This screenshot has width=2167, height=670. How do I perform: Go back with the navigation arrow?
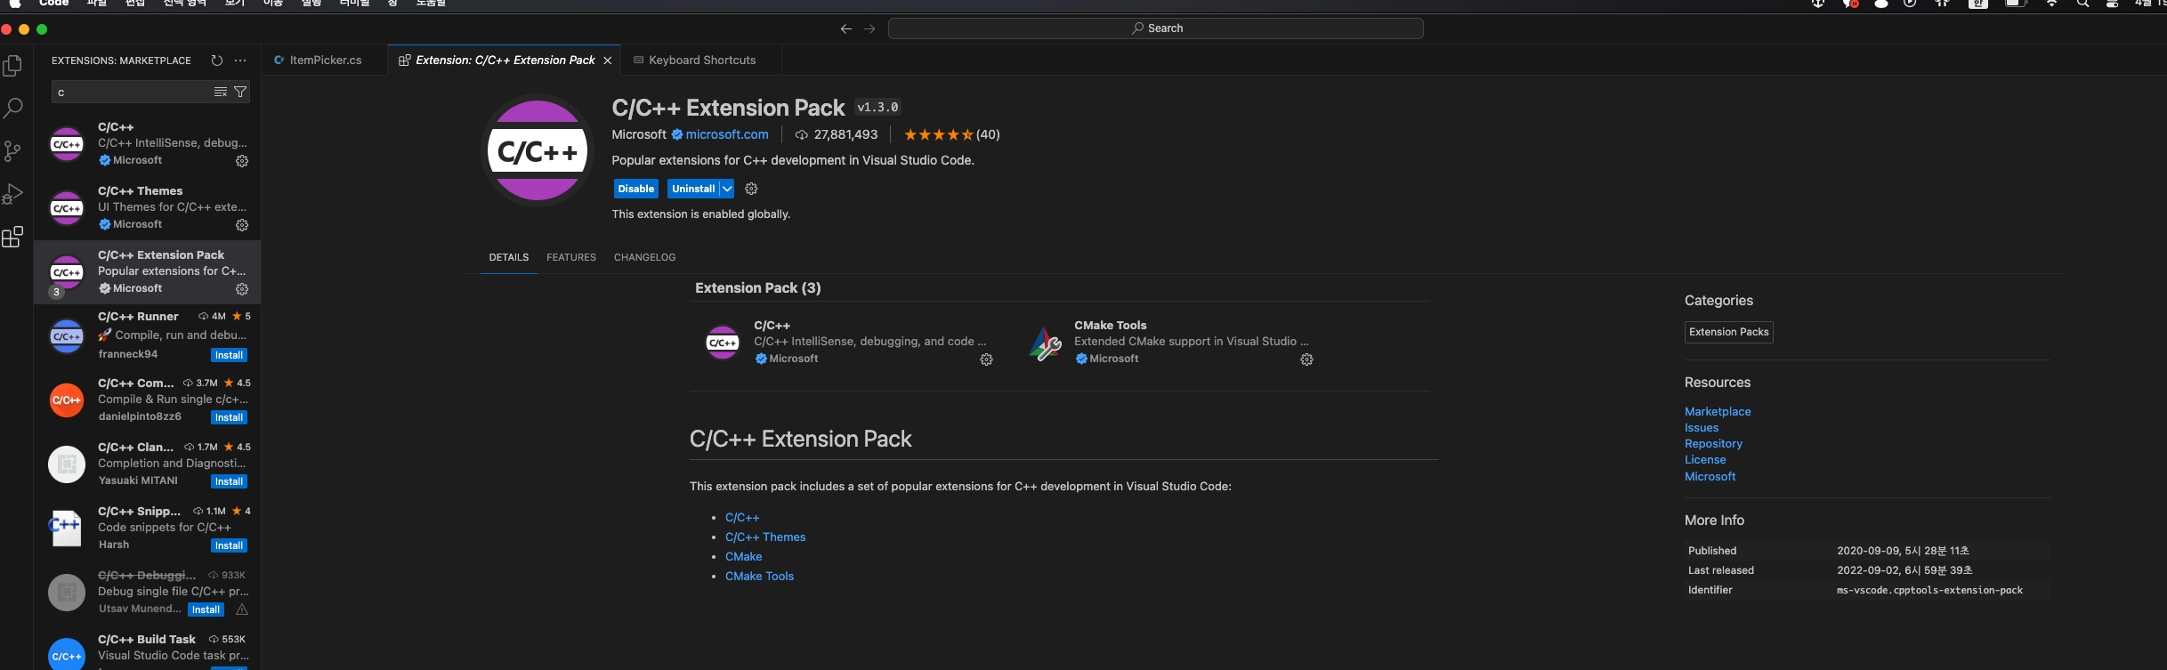tap(845, 28)
